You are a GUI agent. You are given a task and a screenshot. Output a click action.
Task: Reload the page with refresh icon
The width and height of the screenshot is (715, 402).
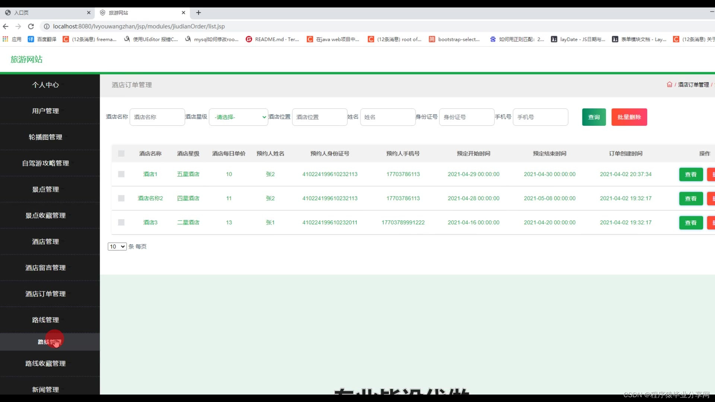(31, 26)
